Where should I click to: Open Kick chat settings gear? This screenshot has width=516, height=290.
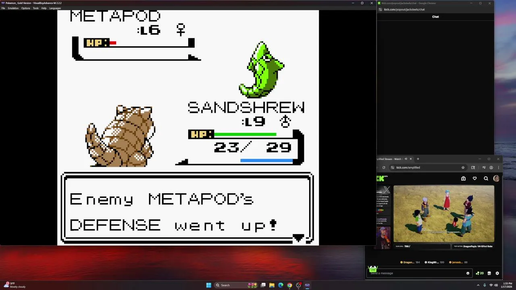pyautogui.click(x=497, y=273)
